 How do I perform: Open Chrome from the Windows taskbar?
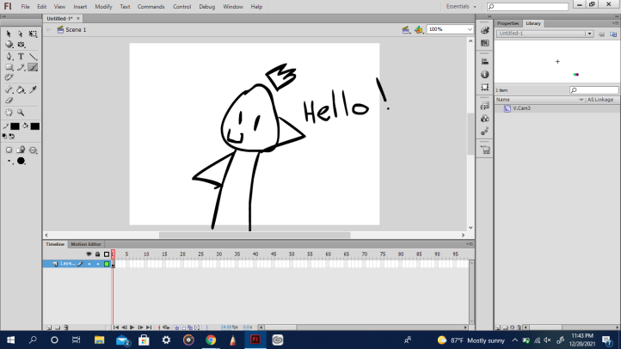point(211,340)
